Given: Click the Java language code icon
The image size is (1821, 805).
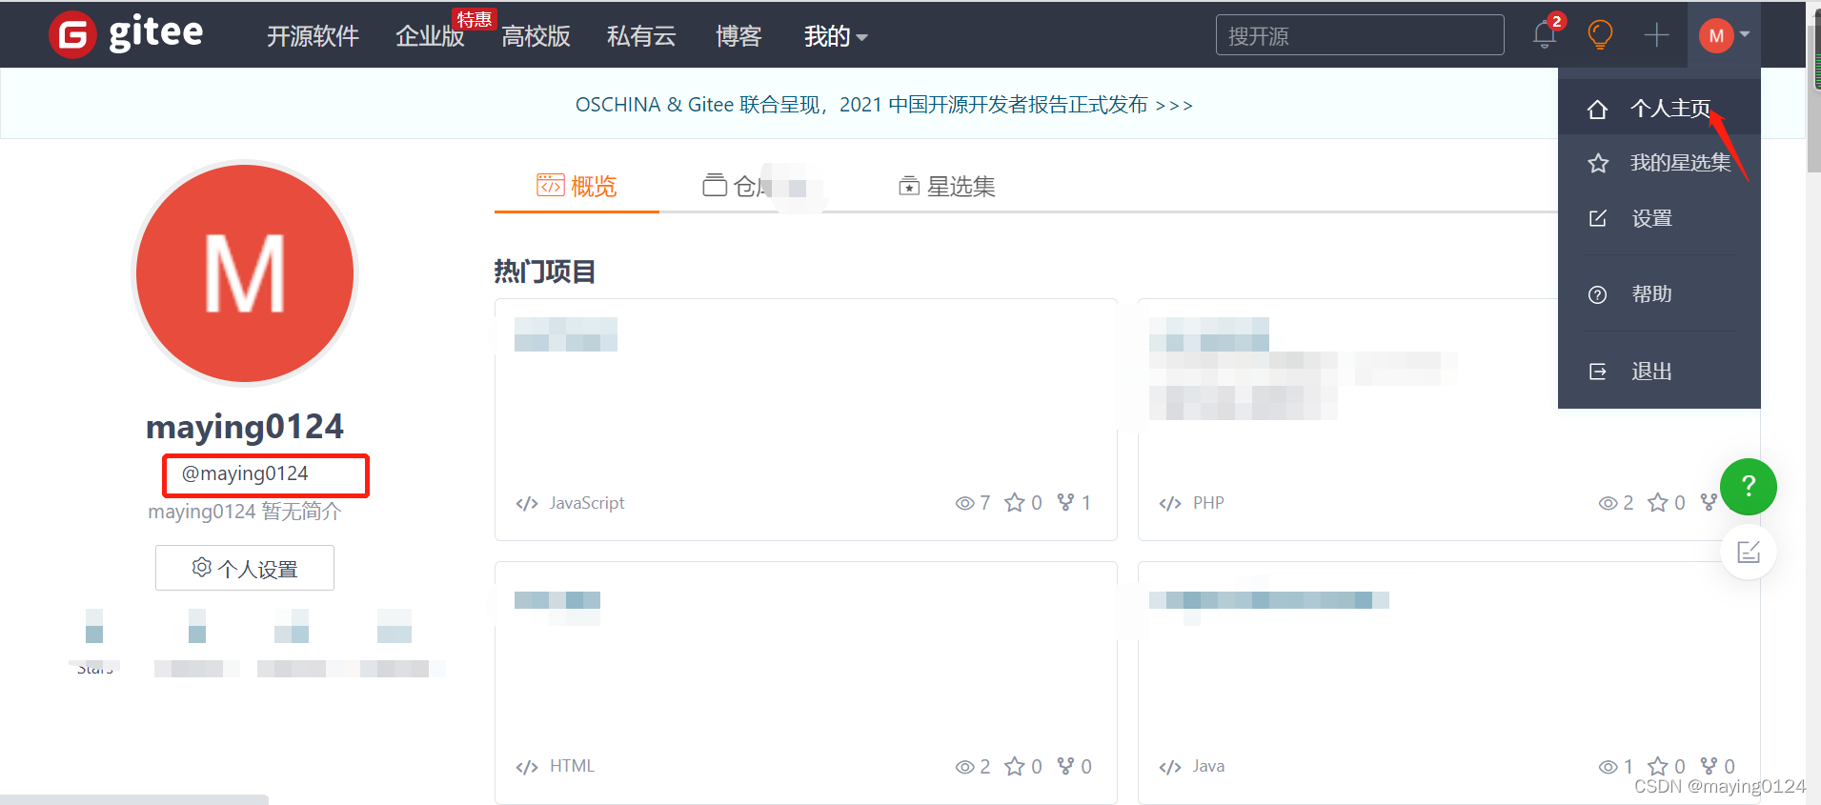Looking at the screenshot, I should tap(1170, 767).
